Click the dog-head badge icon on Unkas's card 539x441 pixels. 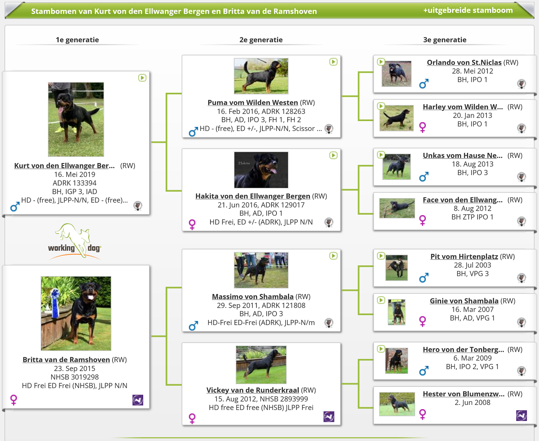(522, 177)
